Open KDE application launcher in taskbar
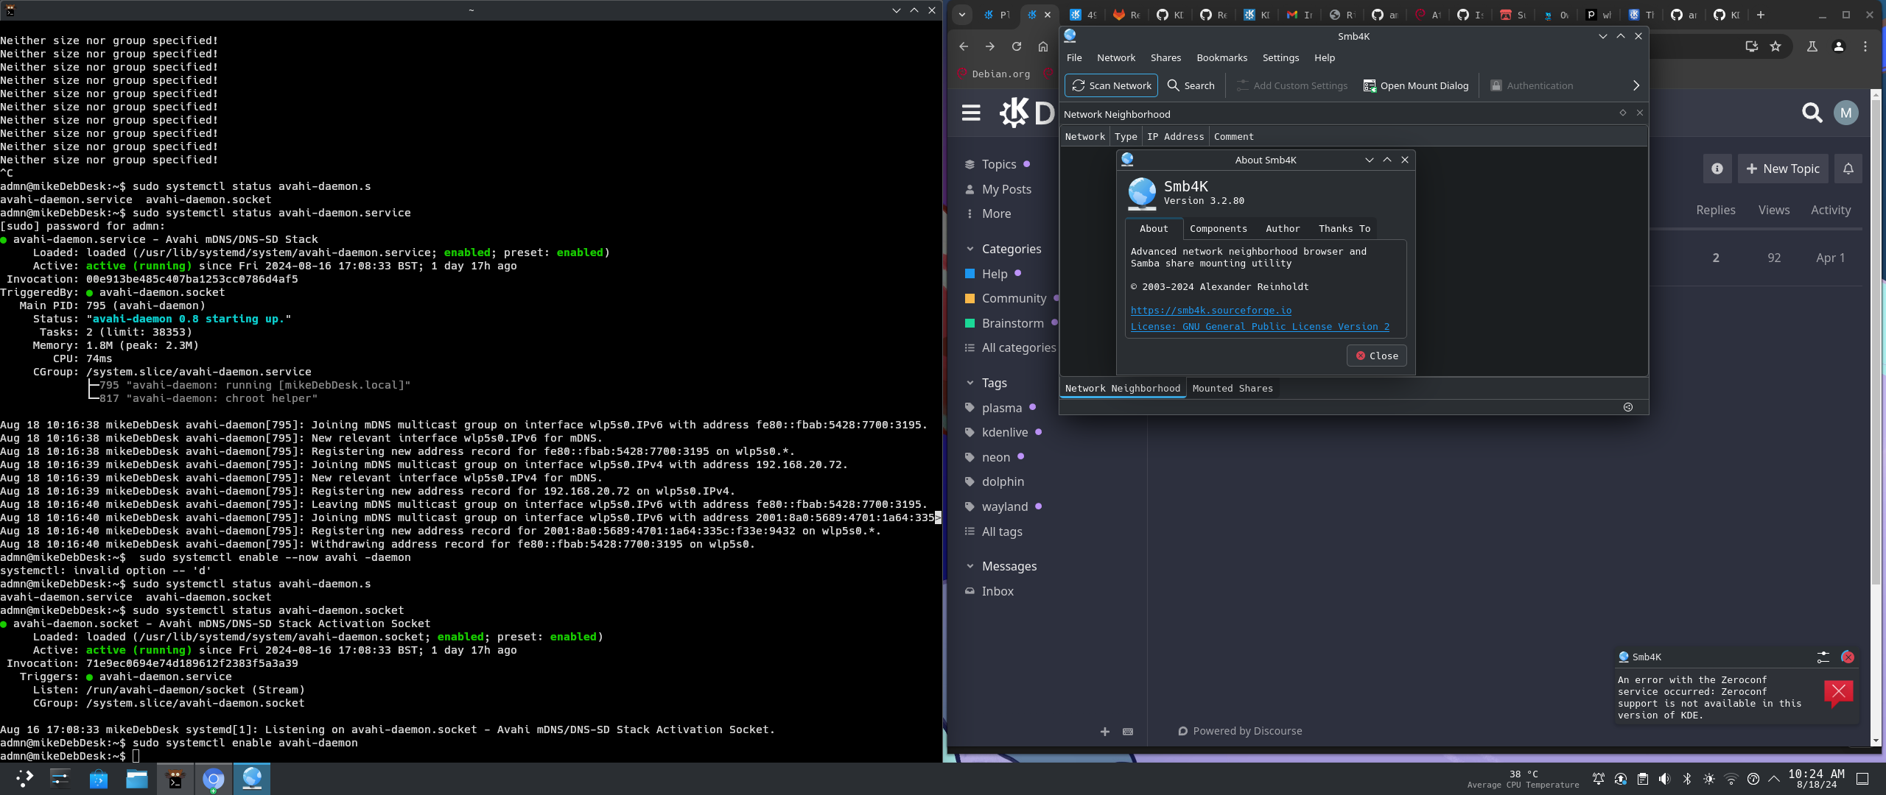 click(x=24, y=779)
